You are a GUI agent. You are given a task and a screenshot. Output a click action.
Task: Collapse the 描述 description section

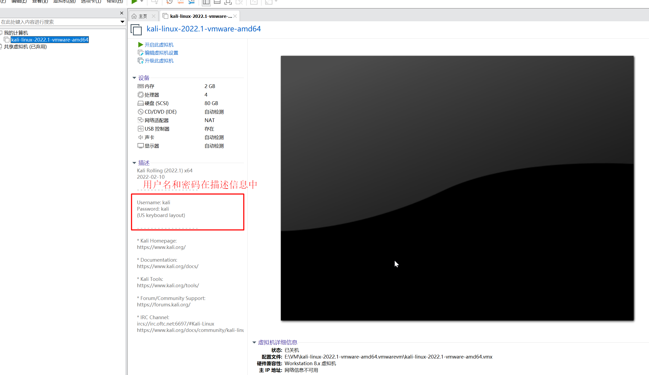[134, 163]
